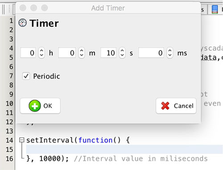This screenshot has height=170, width=223.
Task: Click line number 14 in the gutter
Action: (x=9, y=140)
